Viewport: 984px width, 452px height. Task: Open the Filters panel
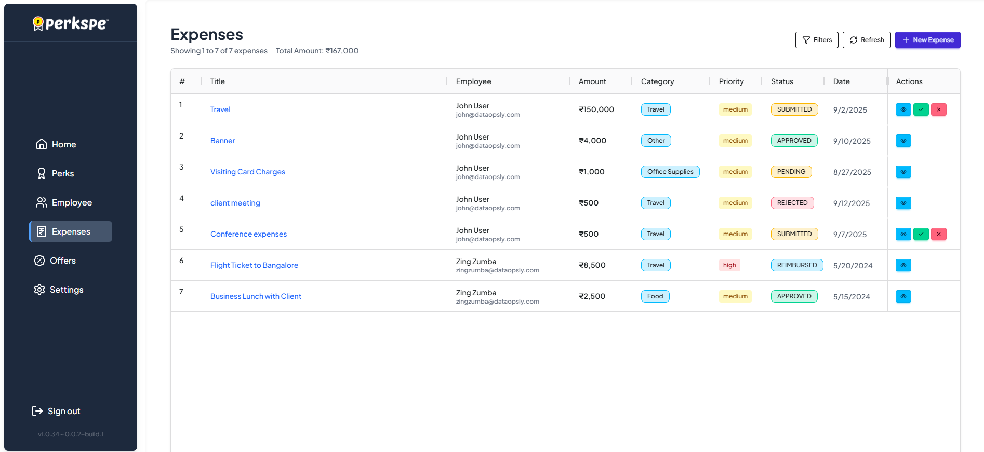coord(816,40)
